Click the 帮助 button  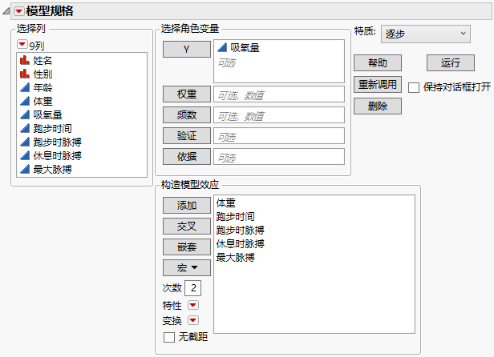pyautogui.click(x=378, y=62)
